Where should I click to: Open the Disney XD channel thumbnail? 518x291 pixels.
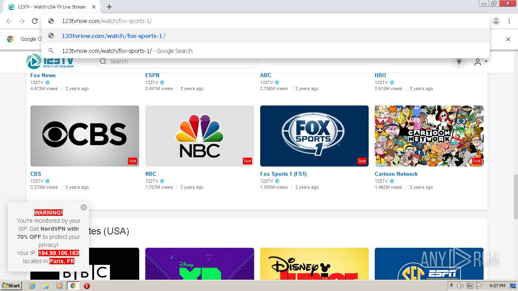coord(200,264)
